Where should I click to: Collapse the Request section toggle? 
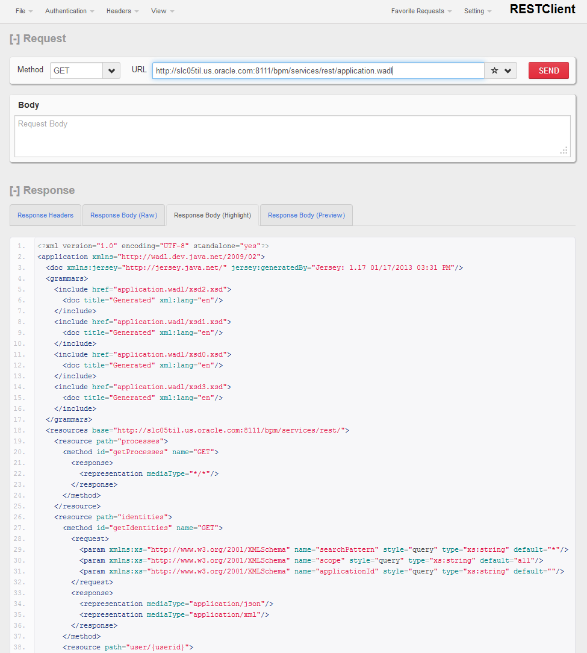(x=14, y=39)
